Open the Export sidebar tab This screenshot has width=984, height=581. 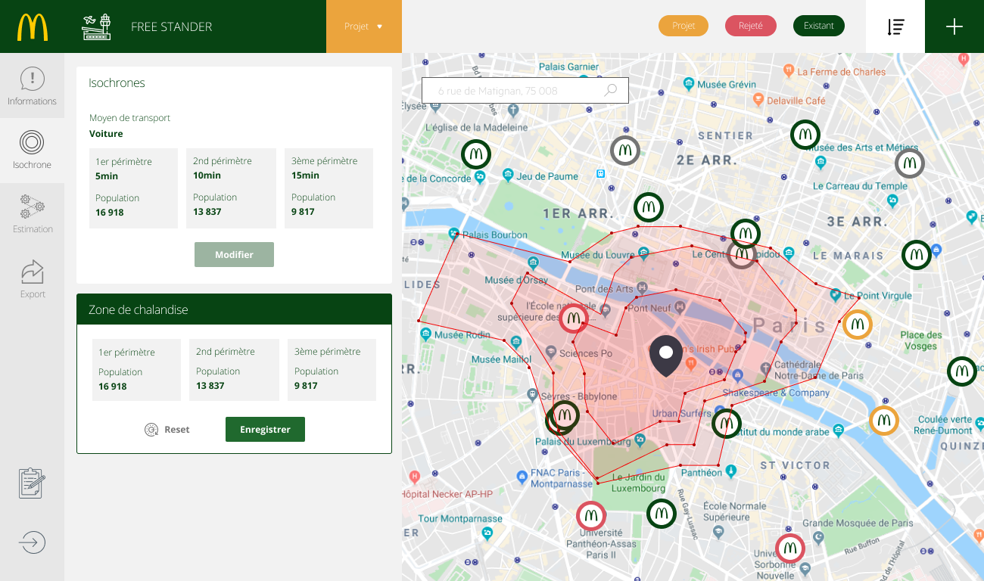click(32, 278)
